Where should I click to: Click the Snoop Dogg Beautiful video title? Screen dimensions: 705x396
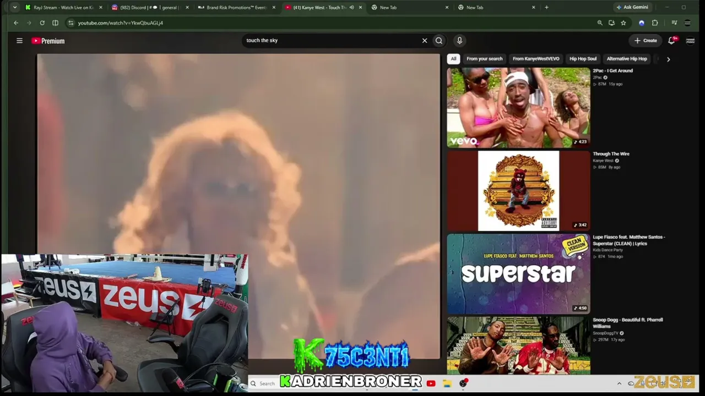pos(628,323)
